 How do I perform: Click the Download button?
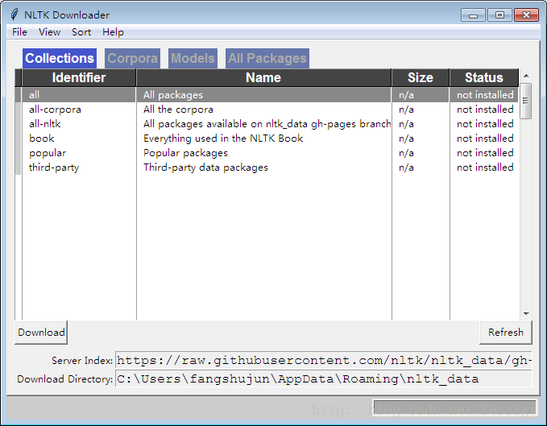coord(41,333)
